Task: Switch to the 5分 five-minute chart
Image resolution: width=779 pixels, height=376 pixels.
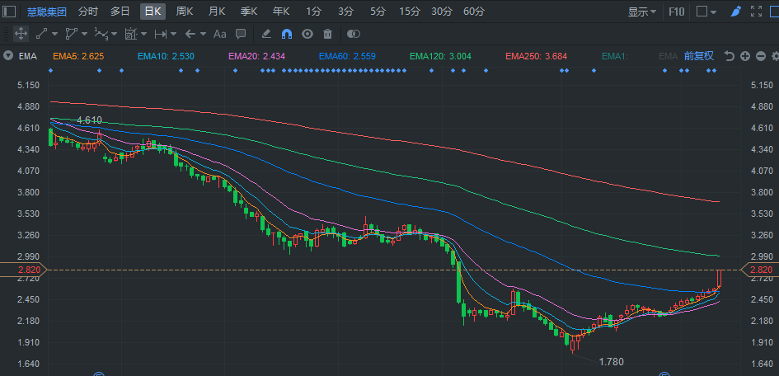Action: (x=378, y=11)
